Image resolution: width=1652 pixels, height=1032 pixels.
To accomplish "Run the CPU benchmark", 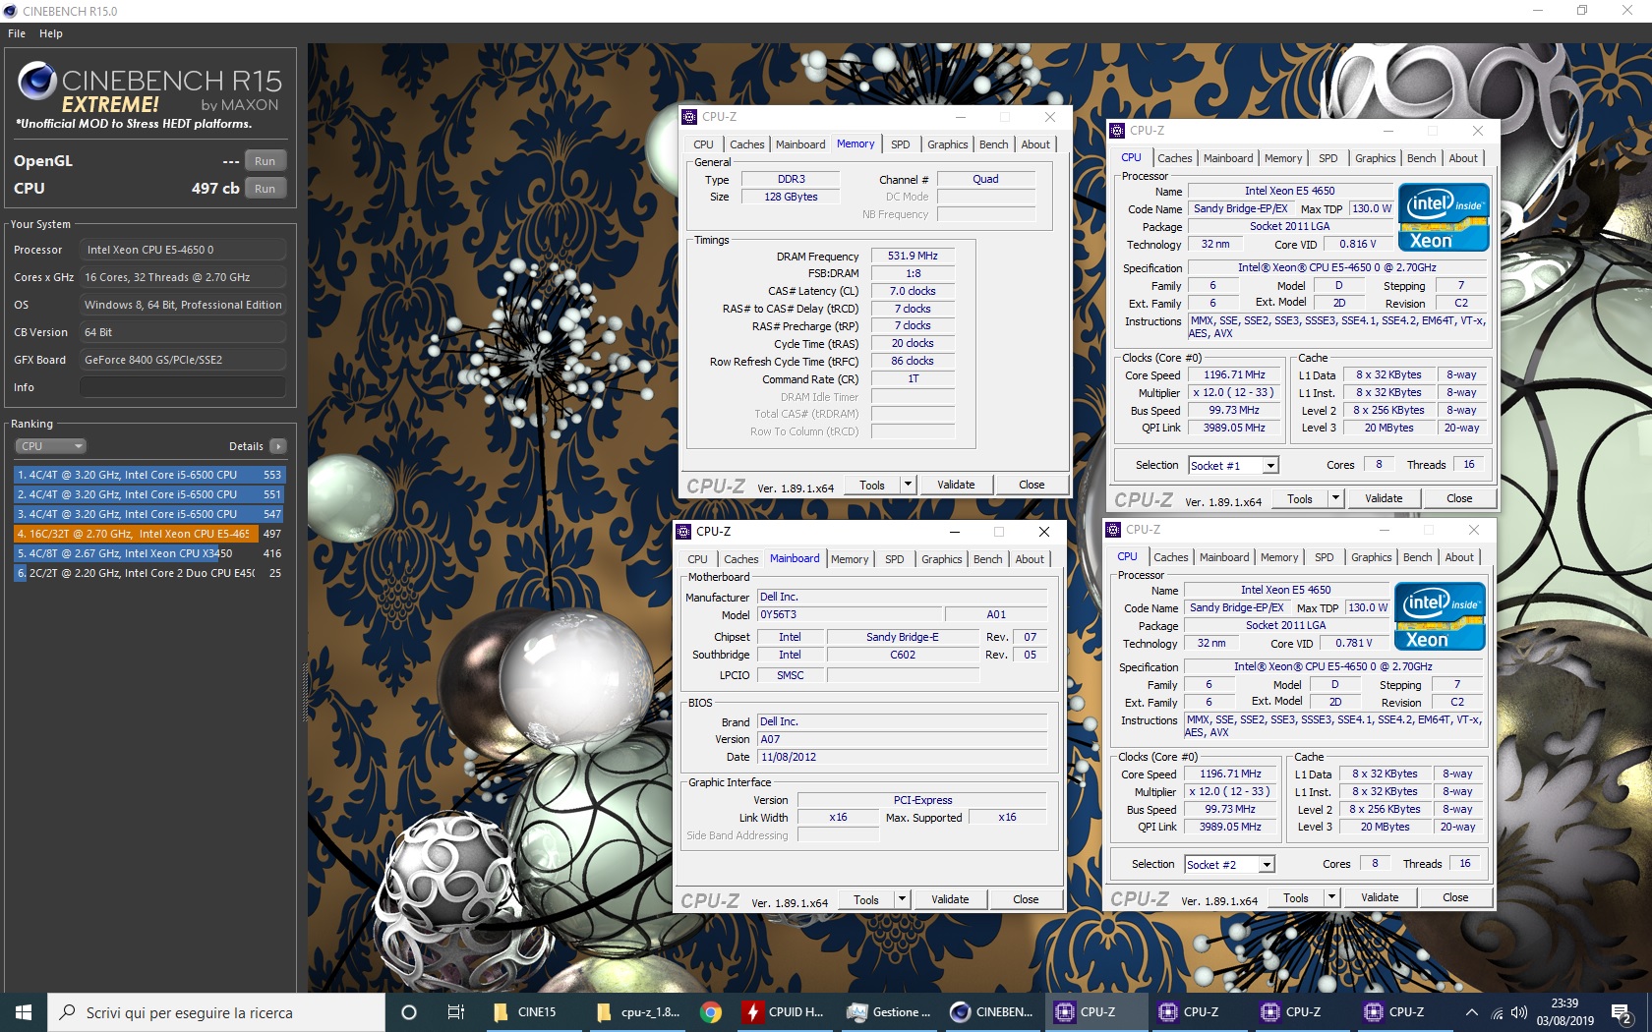I will pos(265,189).
